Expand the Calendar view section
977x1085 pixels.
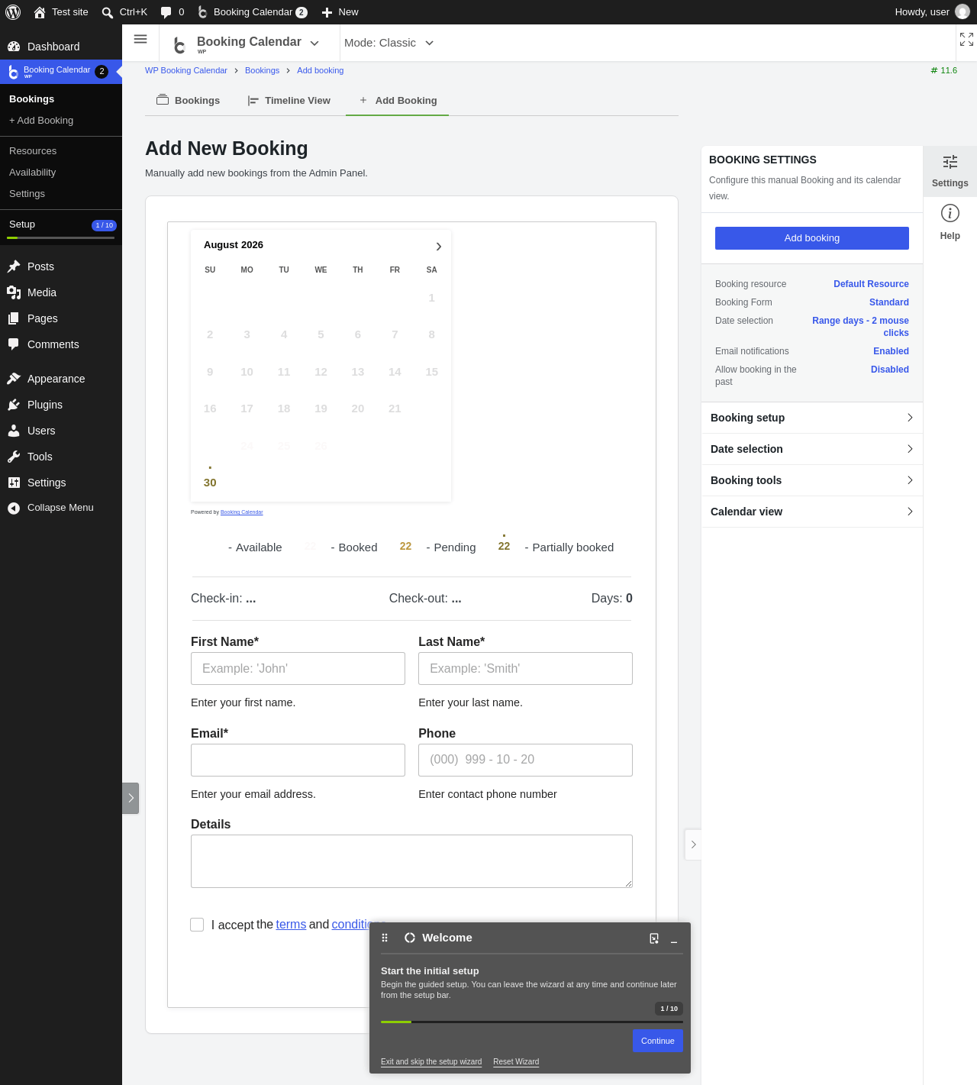[x=812, y=512]
